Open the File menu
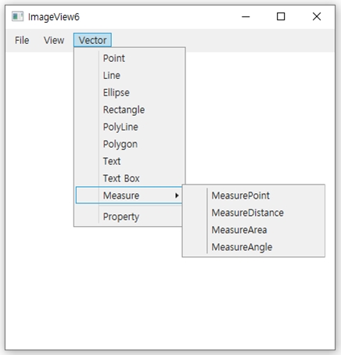The height and width of the screenshot is (355, 341). click(x=22, y=41)
